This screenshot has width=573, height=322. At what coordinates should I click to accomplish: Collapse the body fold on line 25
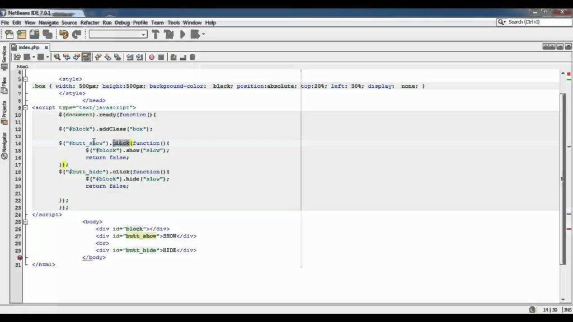tap(26, 221)
